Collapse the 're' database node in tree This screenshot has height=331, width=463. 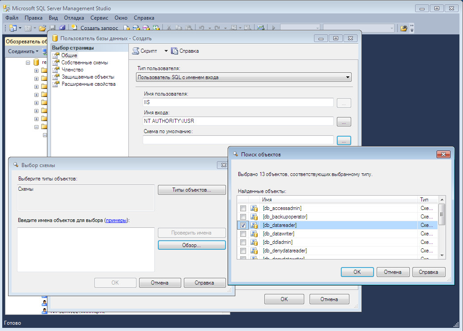(x=28, y=63)
